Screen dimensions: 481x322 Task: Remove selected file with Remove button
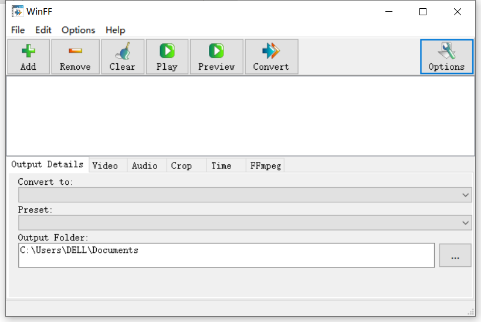click(x=75, y=57)
